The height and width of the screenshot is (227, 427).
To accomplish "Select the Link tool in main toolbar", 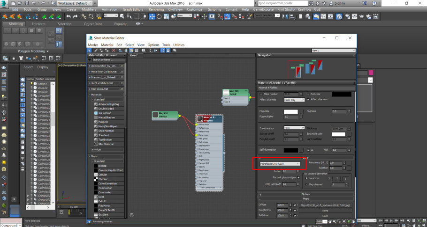I will click(84, 16).
